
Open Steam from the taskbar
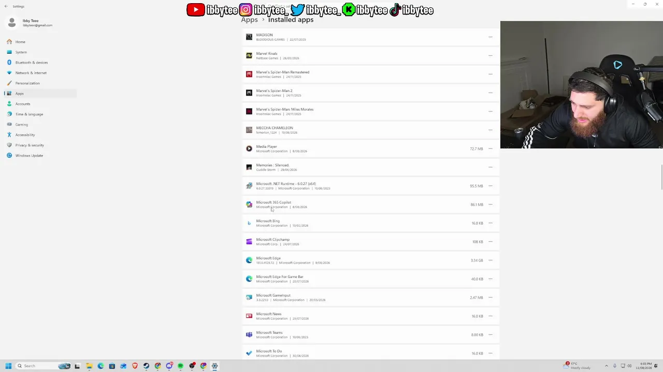[146, 366]
